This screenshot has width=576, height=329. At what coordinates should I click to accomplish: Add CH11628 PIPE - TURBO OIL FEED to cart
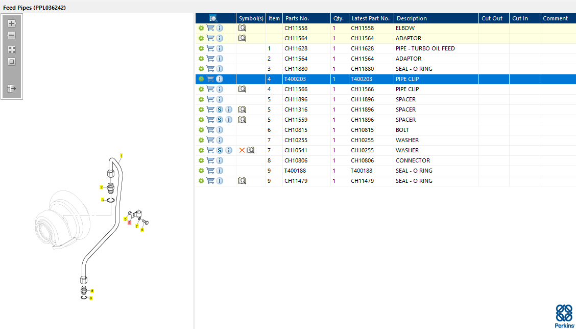pos(210,48)
